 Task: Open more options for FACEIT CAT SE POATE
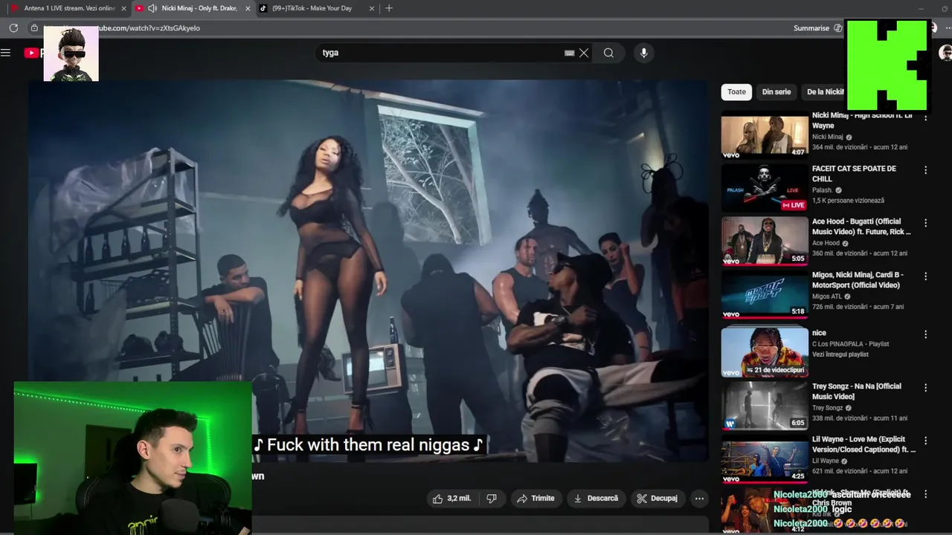926,170
